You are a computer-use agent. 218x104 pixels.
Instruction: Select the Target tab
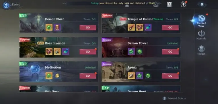[201, 50]
